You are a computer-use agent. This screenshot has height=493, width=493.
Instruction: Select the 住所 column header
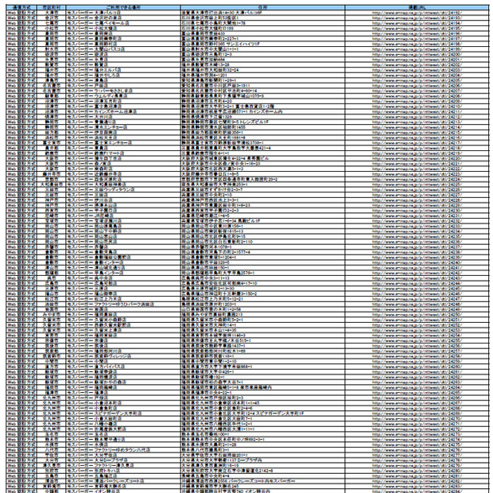pos(262,7)
